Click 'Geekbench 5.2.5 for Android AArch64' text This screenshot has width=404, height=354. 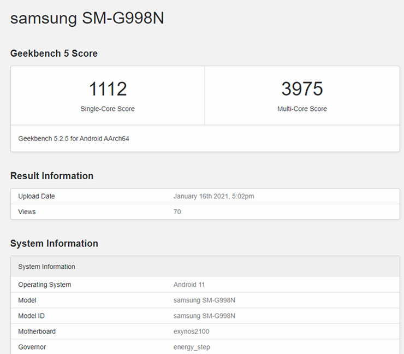(x=74, y=139)
